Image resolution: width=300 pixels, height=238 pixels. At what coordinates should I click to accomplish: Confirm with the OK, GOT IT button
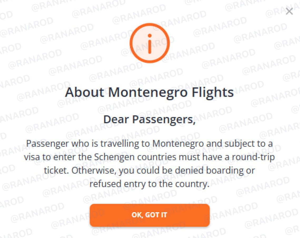point(150,215)
